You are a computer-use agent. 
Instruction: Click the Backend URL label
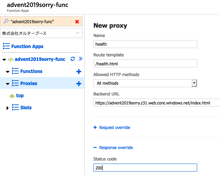[107, 94]
